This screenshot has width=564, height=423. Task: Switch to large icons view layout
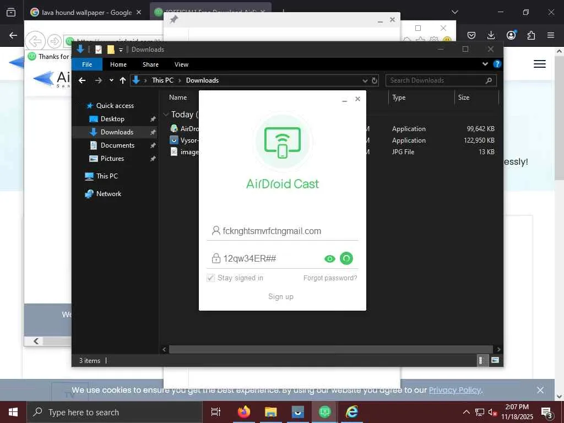[495, 360]
